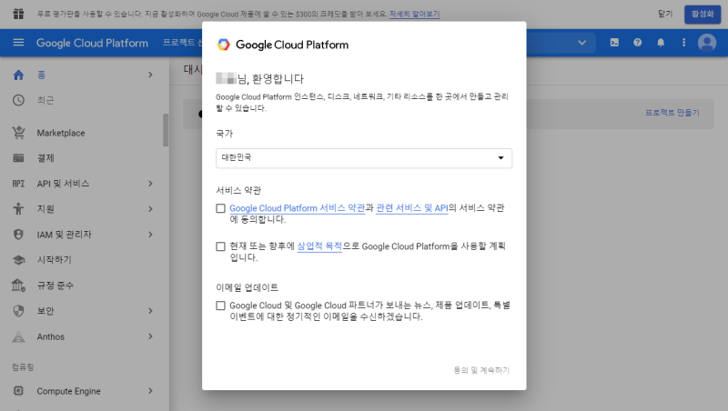728x411 pixels.
Task: Open the 상업적 목적 link
Action: pyautogui.click(x=319, y=246)
